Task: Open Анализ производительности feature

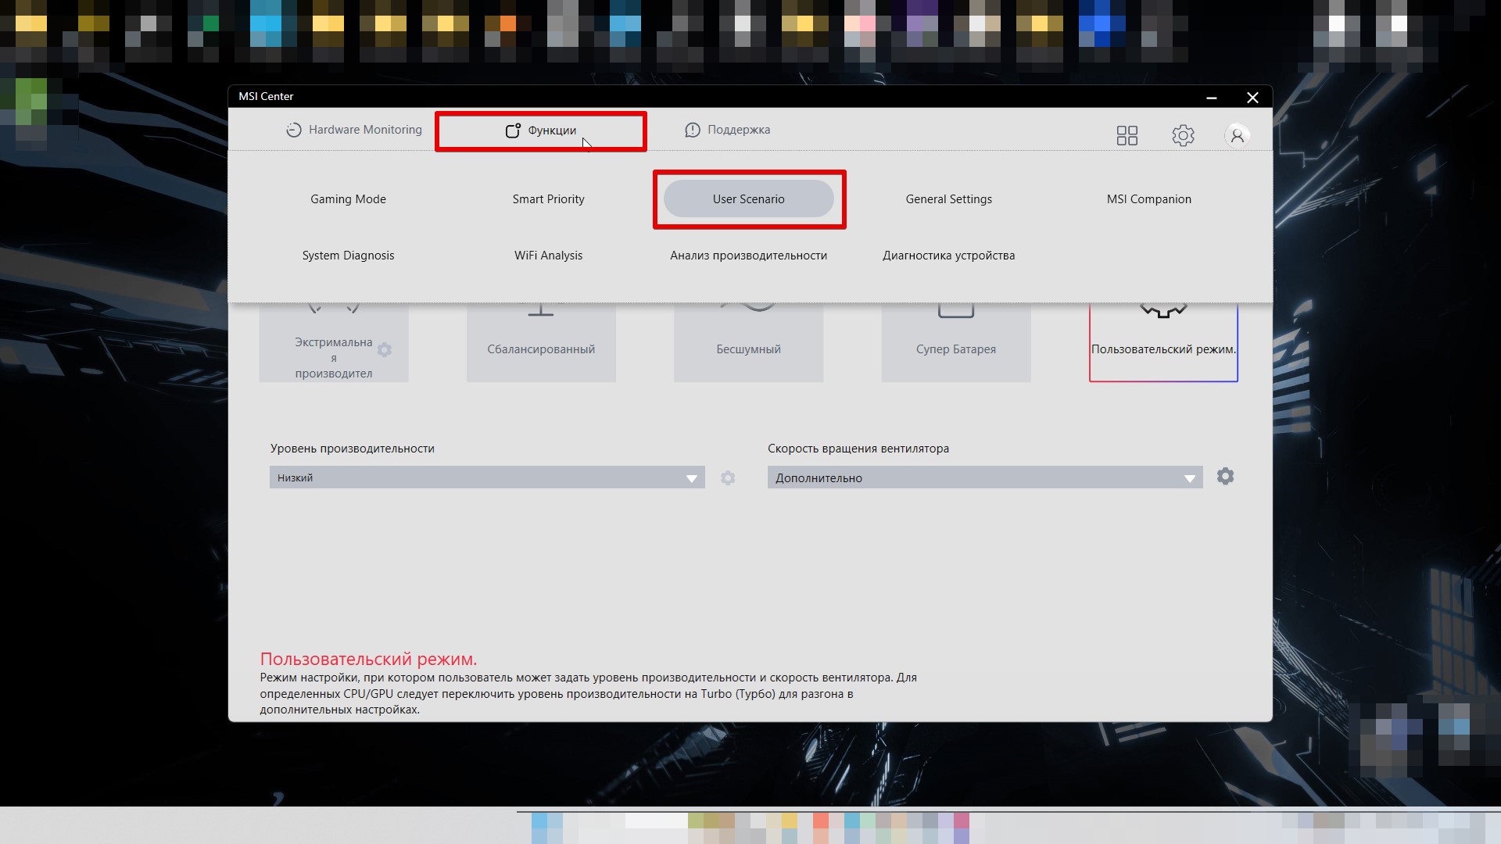Action: pyautogui.click(x=748, y=256)
